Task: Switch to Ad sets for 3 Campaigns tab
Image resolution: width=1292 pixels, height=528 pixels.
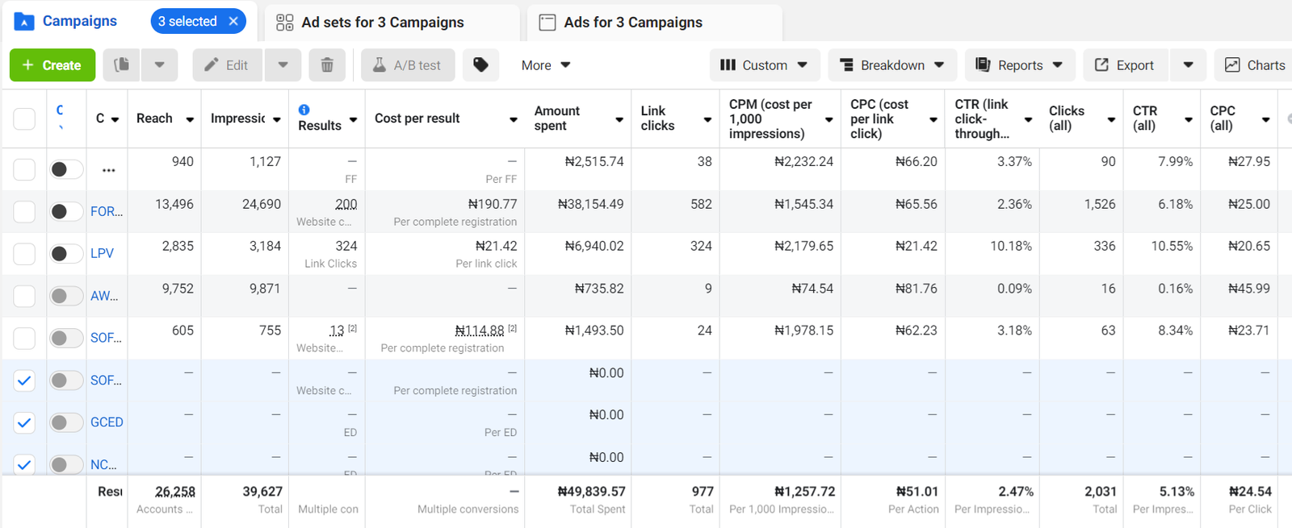Action: [x=382, y=23]
